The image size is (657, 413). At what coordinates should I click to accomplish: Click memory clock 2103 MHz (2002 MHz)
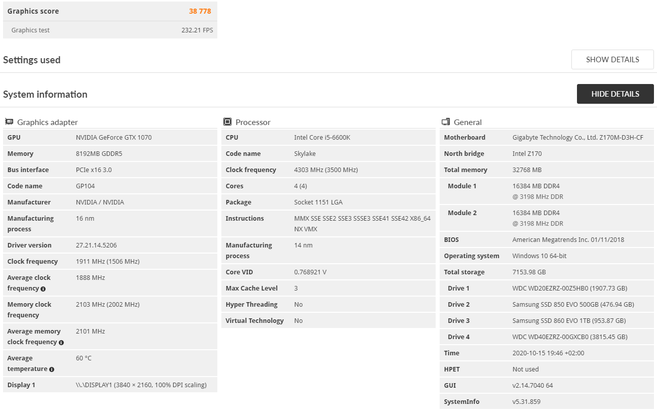point(107,304)
